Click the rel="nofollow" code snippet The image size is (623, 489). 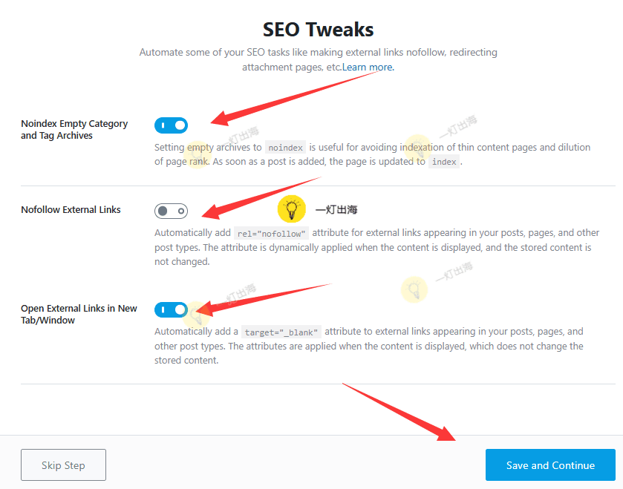tap(271, 233)
